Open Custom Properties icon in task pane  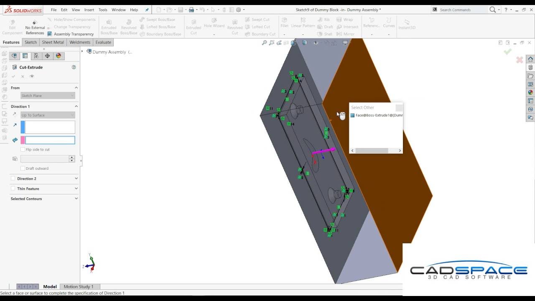[530, 101]
